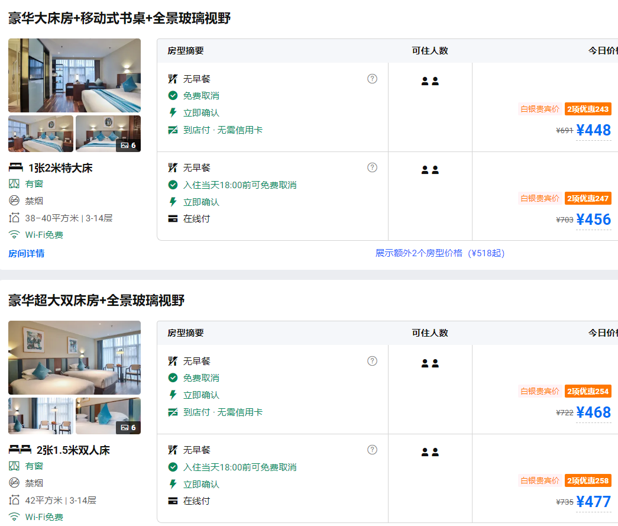
Task: Select the ¥456 price
Action: point(594,220)
